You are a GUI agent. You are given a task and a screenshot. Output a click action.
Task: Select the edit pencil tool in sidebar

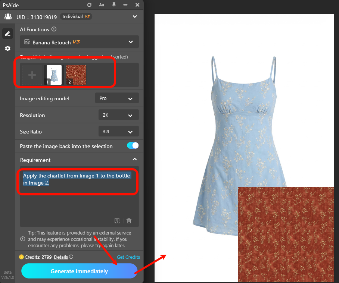point(7,33)
